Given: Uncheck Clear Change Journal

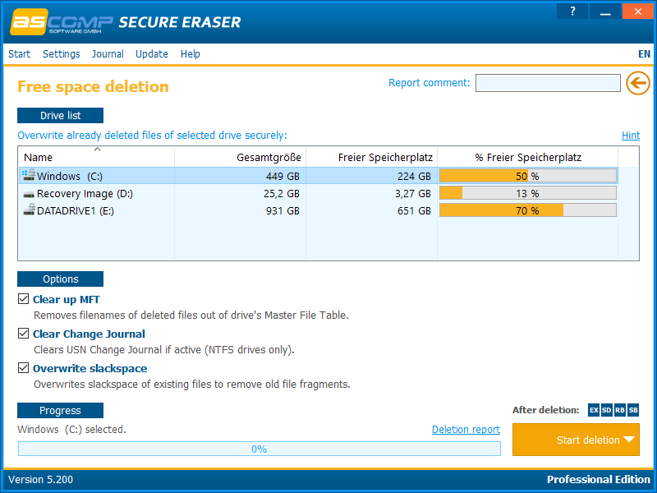Looking at the screenshot, I should coord(24,334).
